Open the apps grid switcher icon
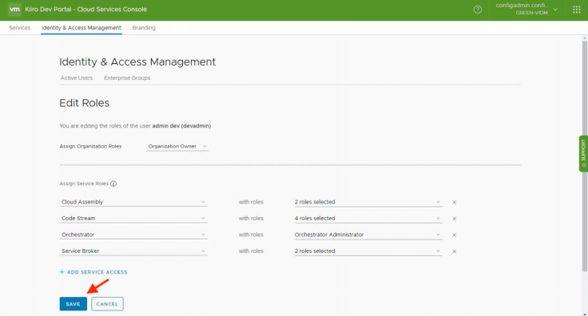This screenshot has width=588, height=316. tap(576, 10)
